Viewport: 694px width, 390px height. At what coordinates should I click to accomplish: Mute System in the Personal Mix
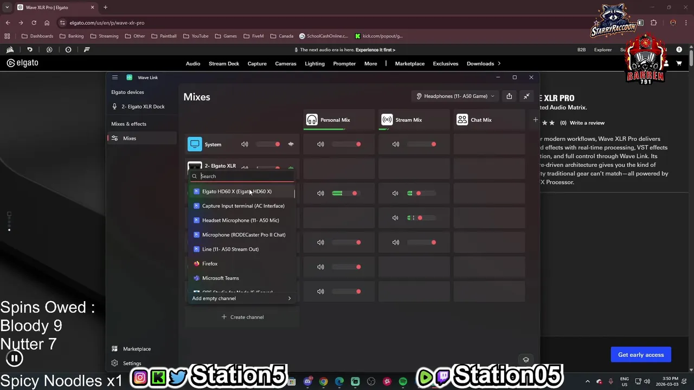[320, 144]
